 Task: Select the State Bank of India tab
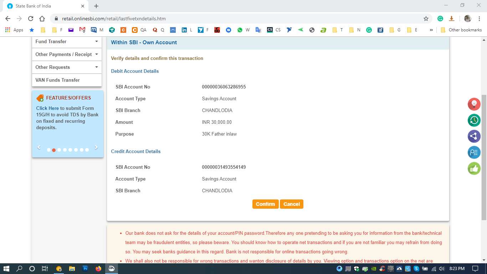pyautogui.click(x=45, y=6)
